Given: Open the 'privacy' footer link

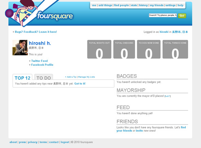Looking at the screenshot, I should pos(33,142).
